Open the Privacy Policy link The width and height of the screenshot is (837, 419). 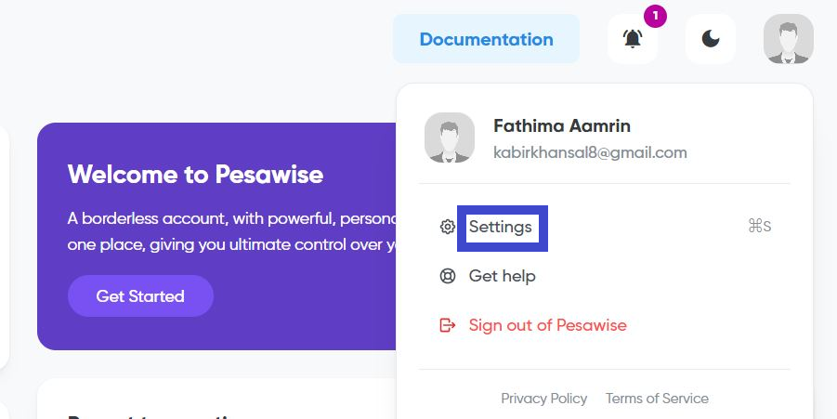click(543, 399)
